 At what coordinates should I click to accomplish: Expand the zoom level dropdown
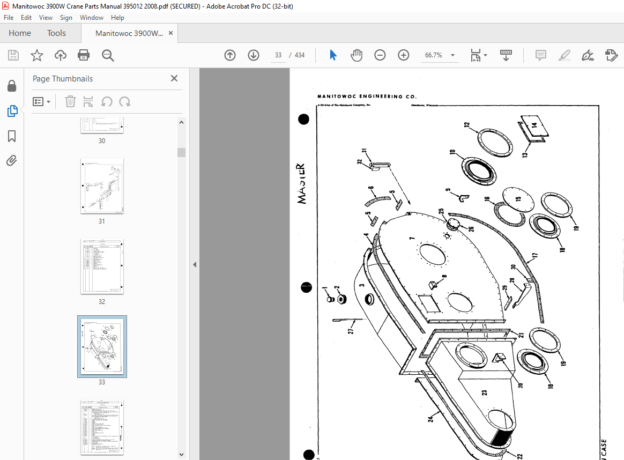452,55
